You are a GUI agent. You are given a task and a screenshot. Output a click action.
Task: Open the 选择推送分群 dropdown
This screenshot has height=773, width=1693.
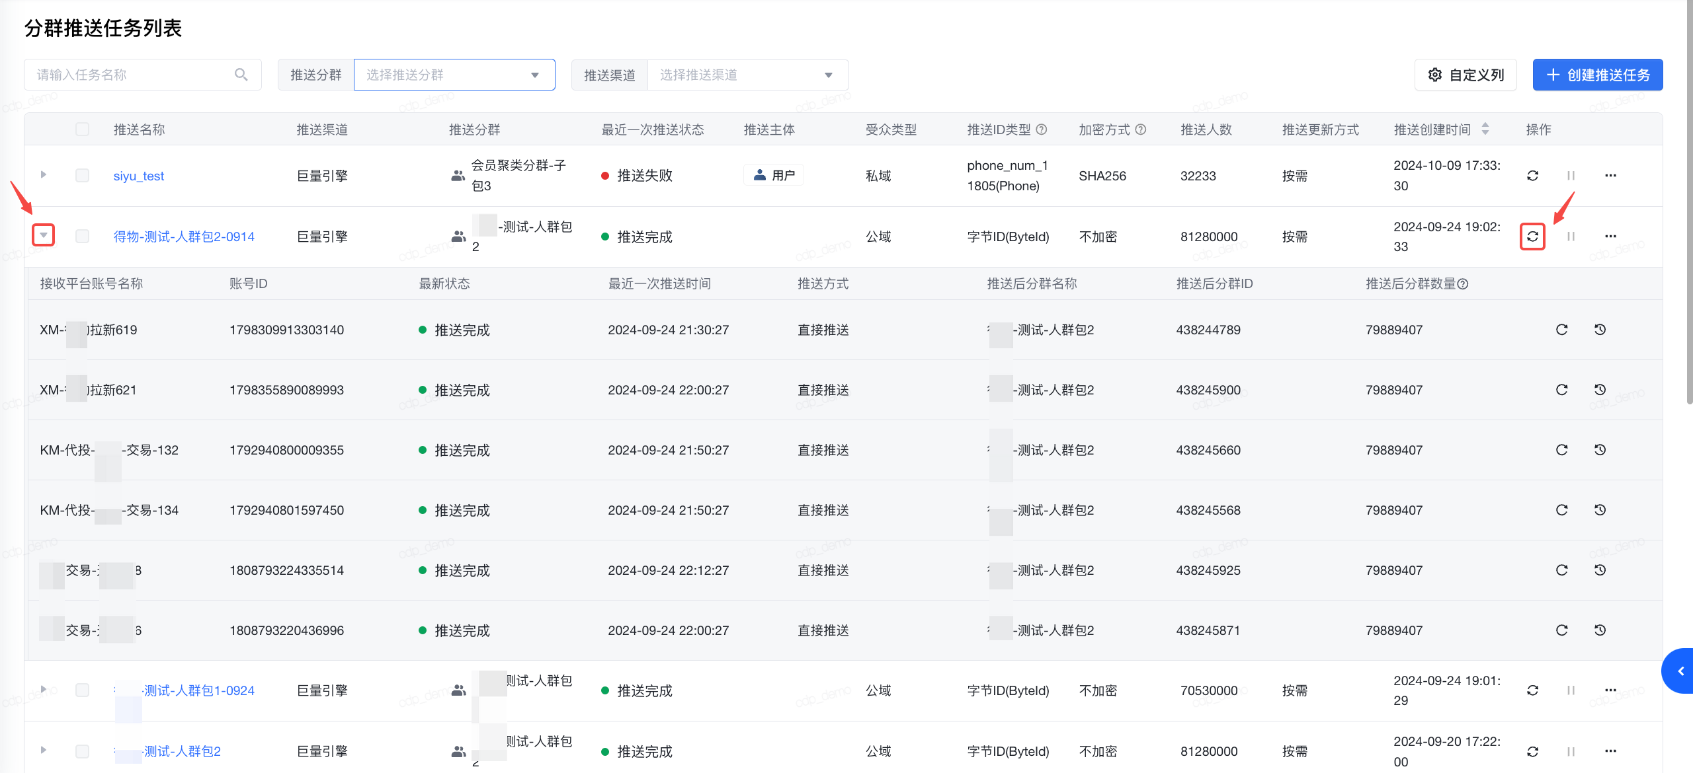click(x=454, y=75)
